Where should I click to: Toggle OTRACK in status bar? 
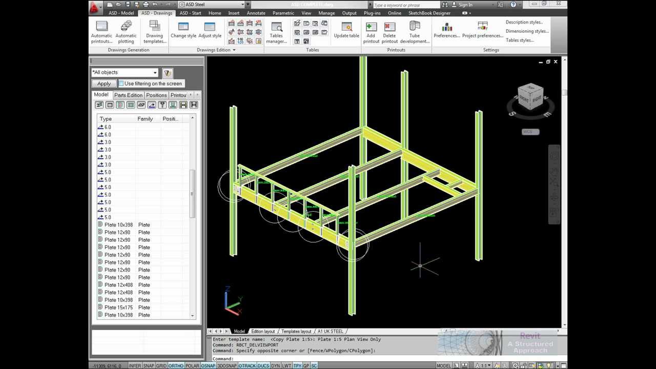coord(247,366)
